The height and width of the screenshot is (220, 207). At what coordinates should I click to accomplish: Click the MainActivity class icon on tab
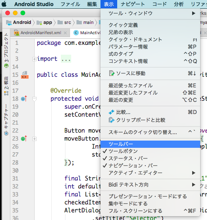[x=76, y=33]
